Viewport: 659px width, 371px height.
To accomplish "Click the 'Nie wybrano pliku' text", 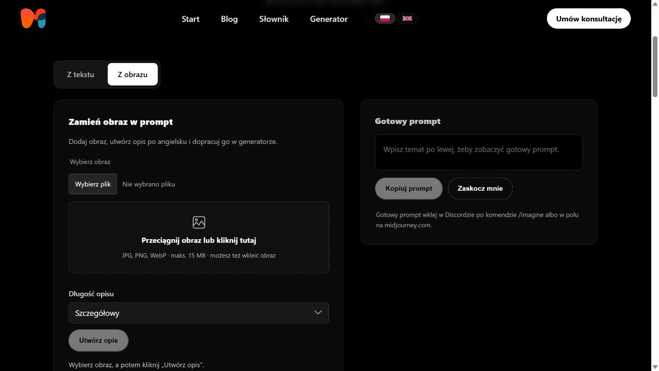I will coord(148,184).
